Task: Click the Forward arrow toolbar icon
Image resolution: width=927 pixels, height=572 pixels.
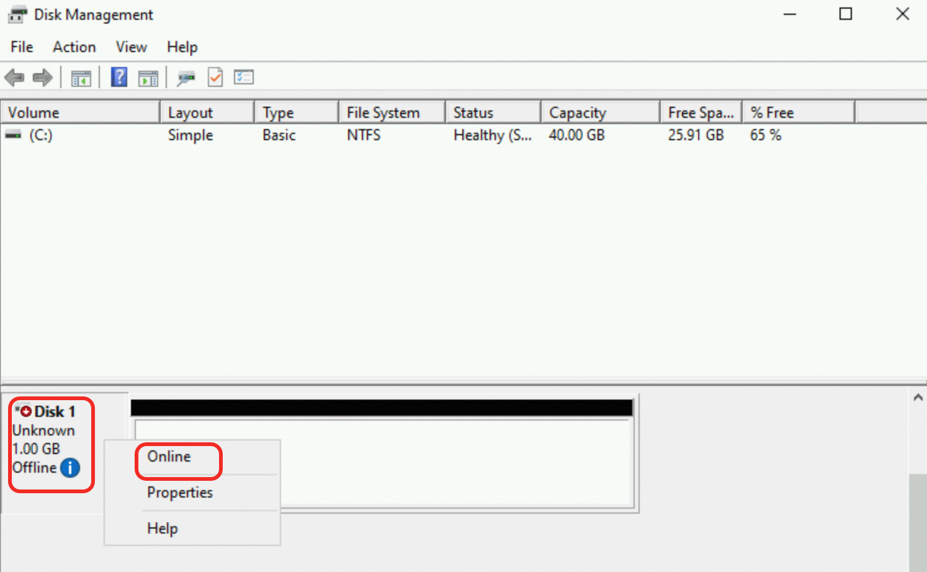Action: [x=42, y=78]
